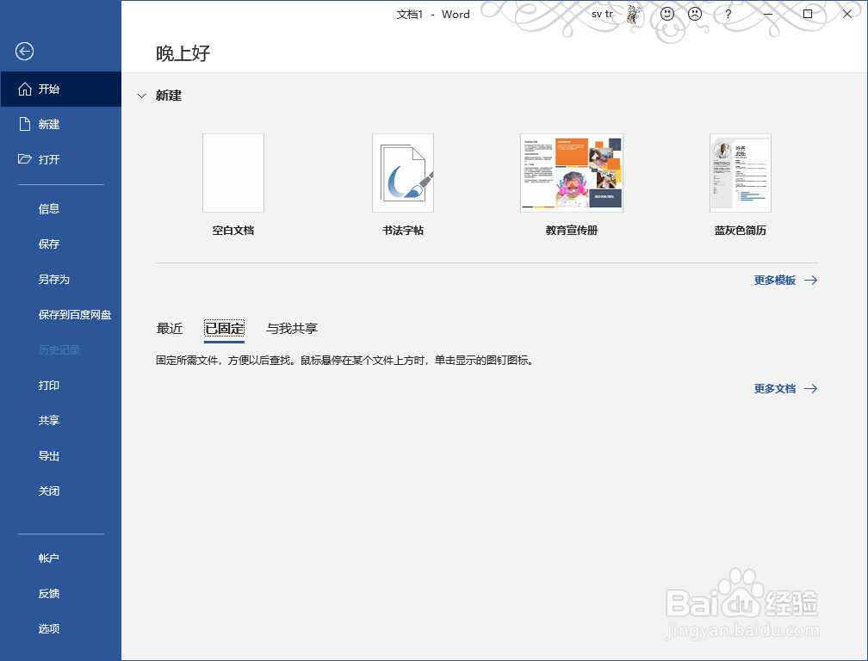Click the user account avatar picture

635,15
